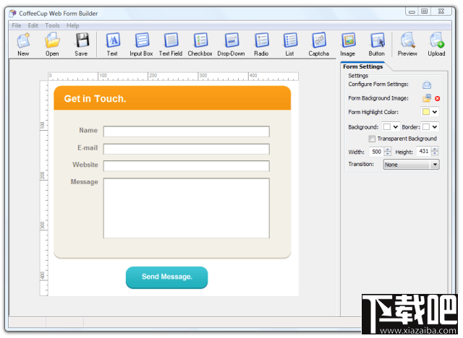Open the File menu

[x=17, y=25]
